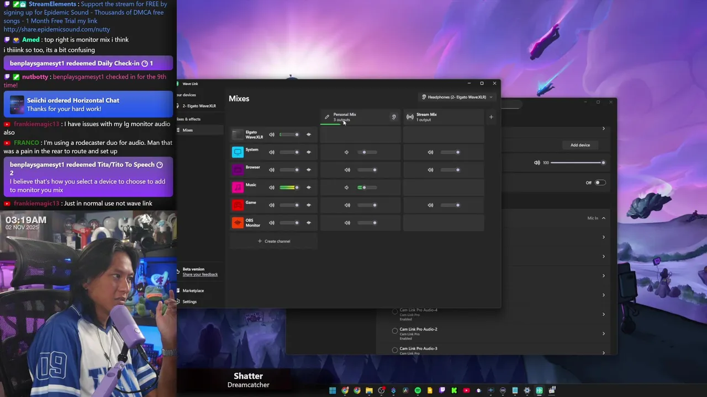Click the Wave Link icon in the taskbar

(x=539, y=391)
